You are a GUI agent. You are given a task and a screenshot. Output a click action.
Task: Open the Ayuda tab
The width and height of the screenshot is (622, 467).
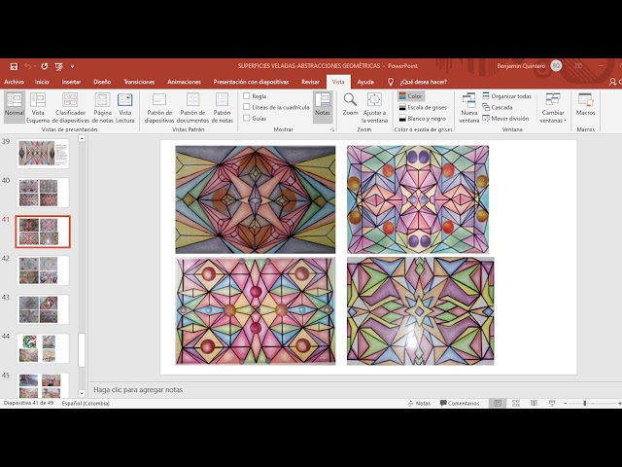click(x=365, y=82)
